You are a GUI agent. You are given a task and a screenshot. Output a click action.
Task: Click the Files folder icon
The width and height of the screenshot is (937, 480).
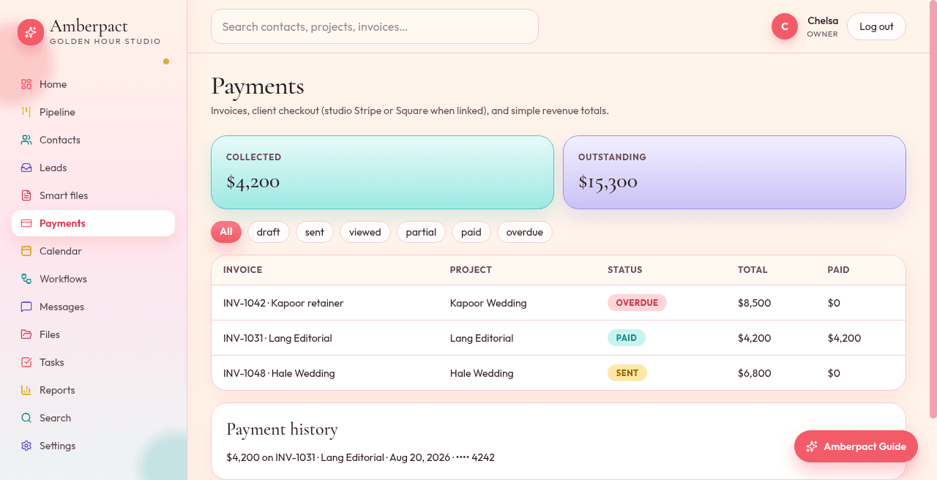pos(26,334)
